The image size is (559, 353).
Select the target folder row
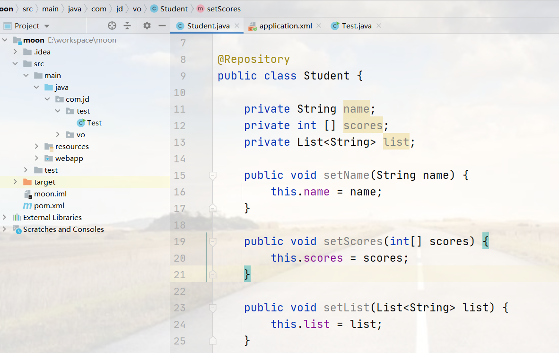pyautogui.click(x=85, y=182)
